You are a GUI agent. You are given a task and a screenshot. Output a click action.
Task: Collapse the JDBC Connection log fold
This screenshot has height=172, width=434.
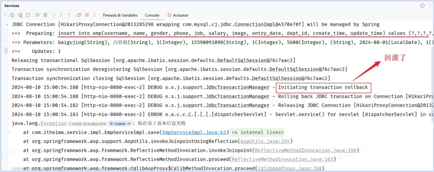coord(7,25)
